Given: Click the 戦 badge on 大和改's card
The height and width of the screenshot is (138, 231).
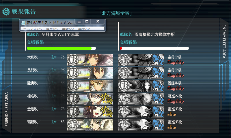Looking at the screenshot, I should point(72,60).
